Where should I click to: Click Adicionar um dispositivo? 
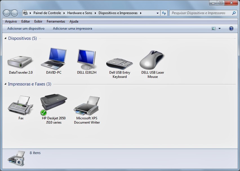click(26, 28)
